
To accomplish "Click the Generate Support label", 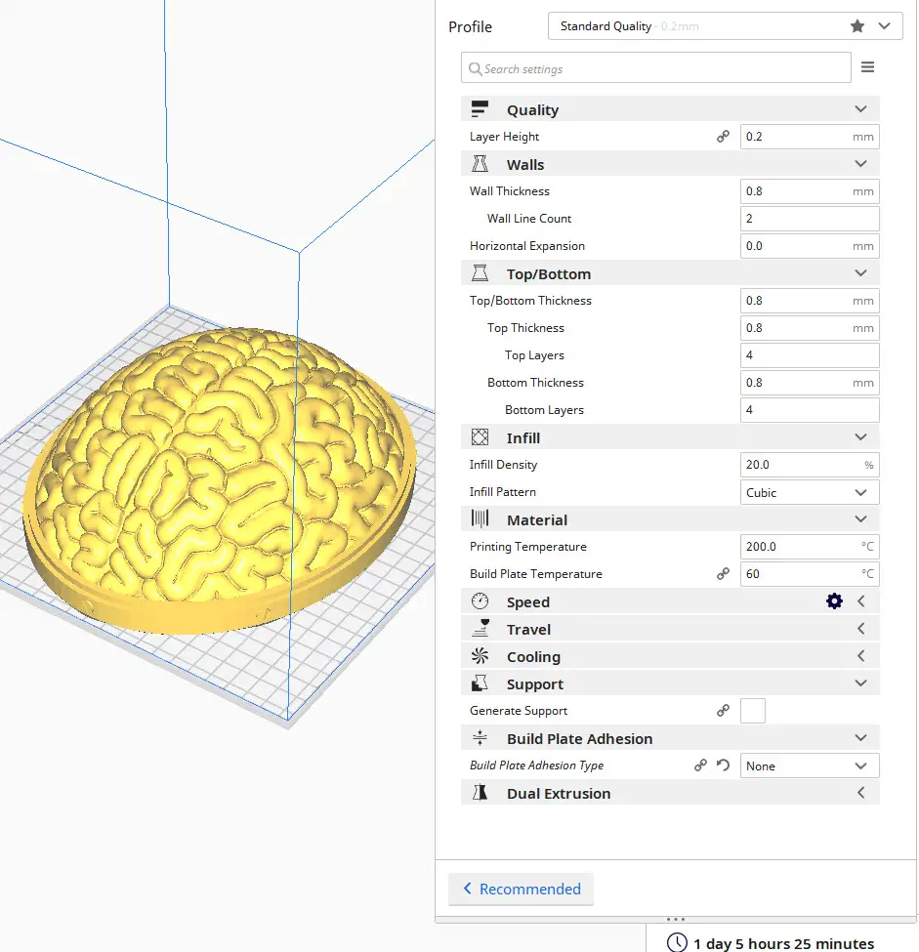I will (x=519, y=711).
